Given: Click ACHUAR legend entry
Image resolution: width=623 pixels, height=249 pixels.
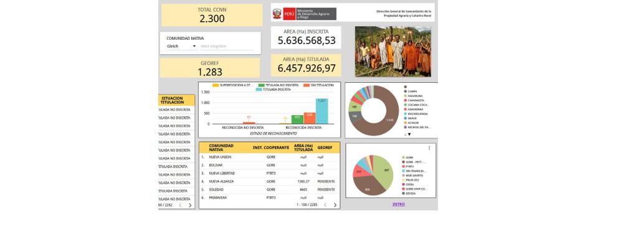Looking at the screenshot, I should click(412, 123).
